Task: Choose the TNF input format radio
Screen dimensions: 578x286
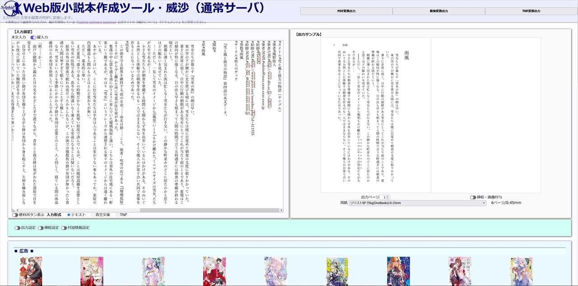Action: (x=118, y=215)
